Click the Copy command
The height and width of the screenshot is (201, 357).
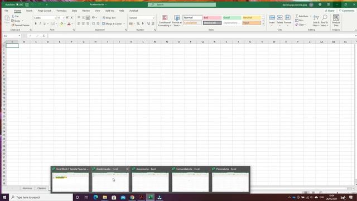(x=16, y=21)
